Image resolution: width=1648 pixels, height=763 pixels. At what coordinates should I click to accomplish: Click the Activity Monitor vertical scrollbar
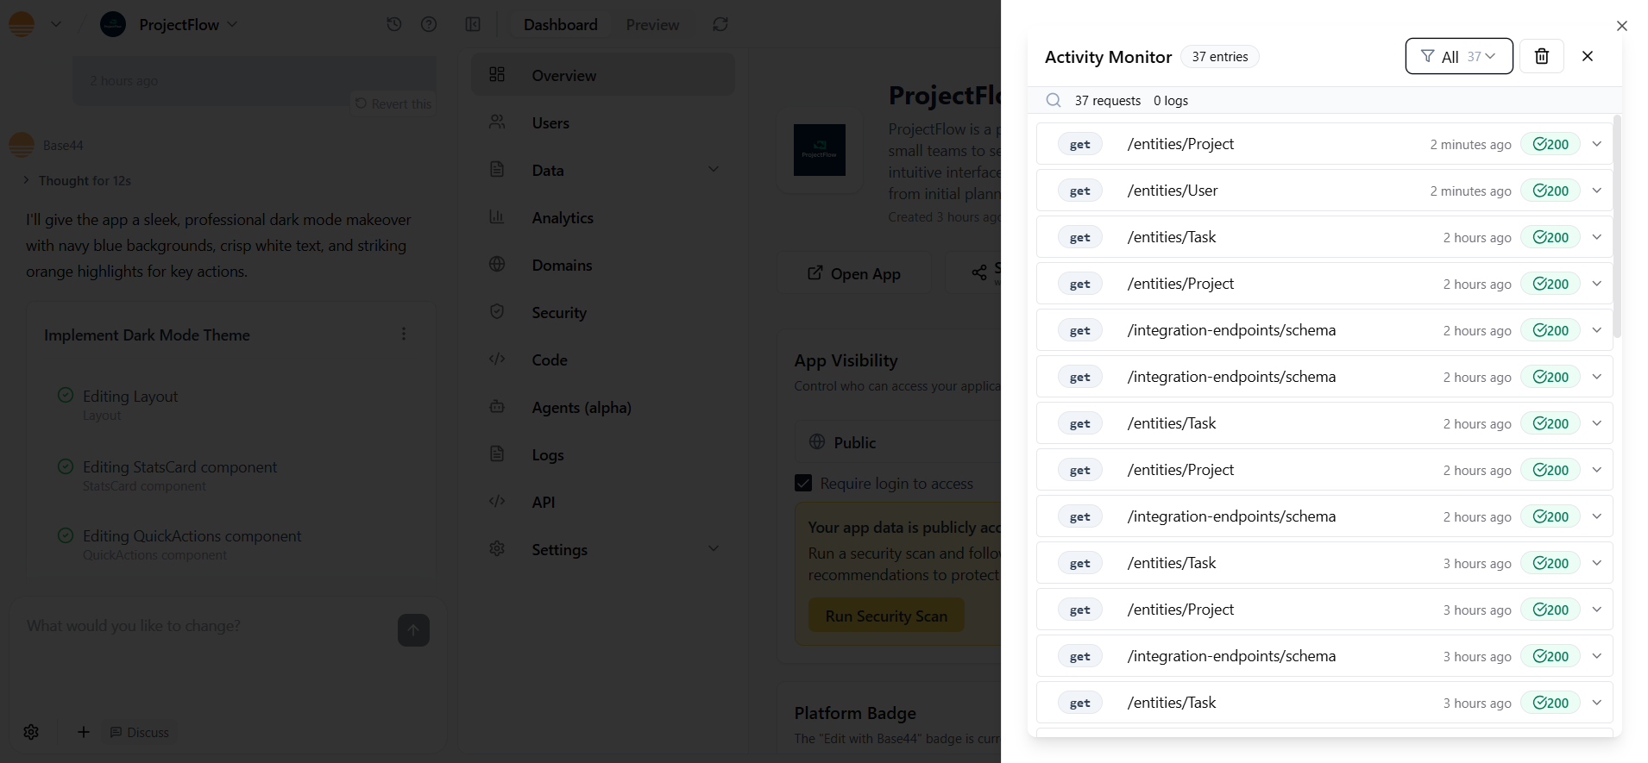coord(1618,226)
